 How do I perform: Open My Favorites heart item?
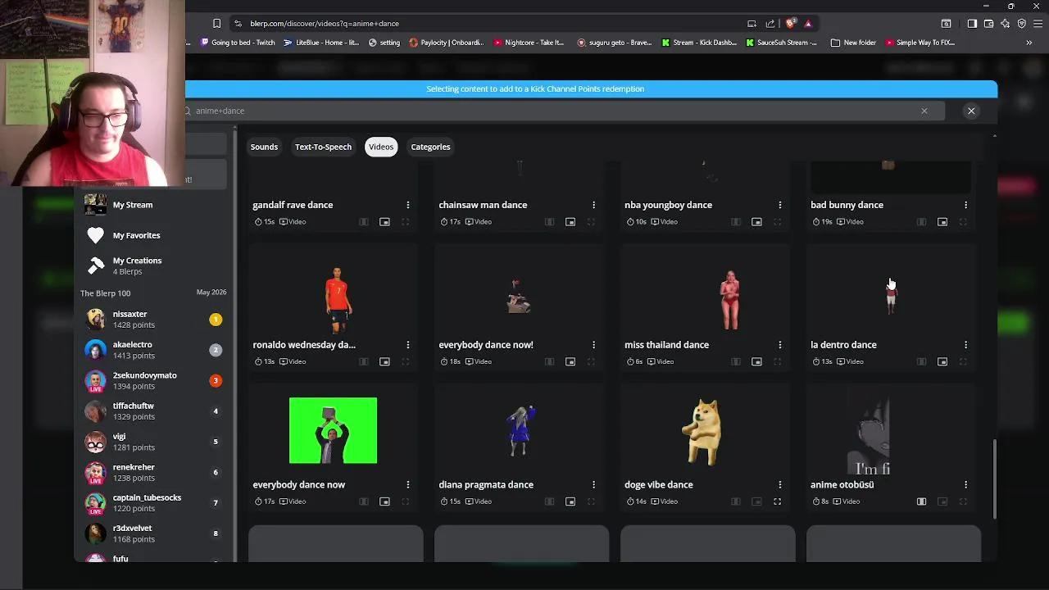coord(136,235)
